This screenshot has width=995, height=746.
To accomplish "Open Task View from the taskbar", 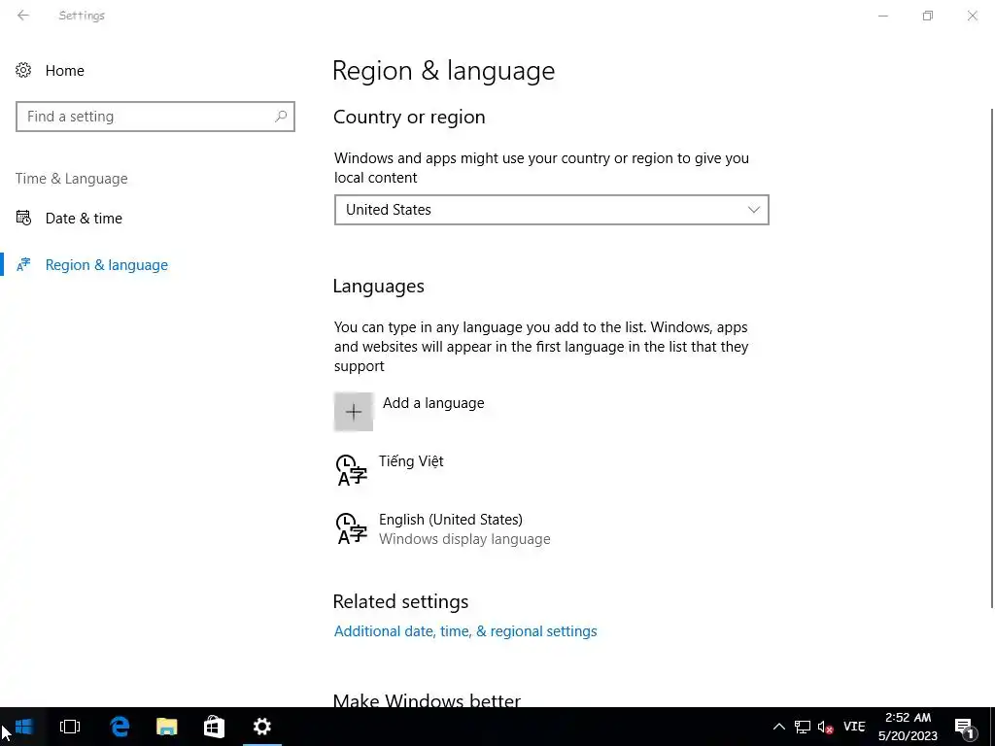I will pos(70,727).
